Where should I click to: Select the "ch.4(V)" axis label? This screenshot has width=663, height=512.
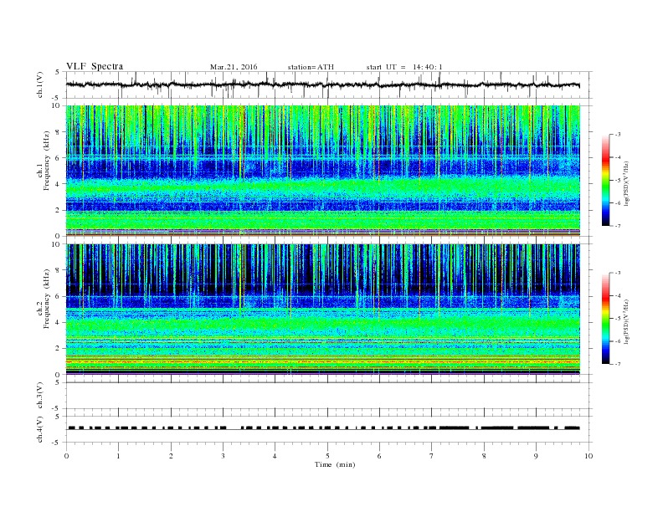pos(40,429)
